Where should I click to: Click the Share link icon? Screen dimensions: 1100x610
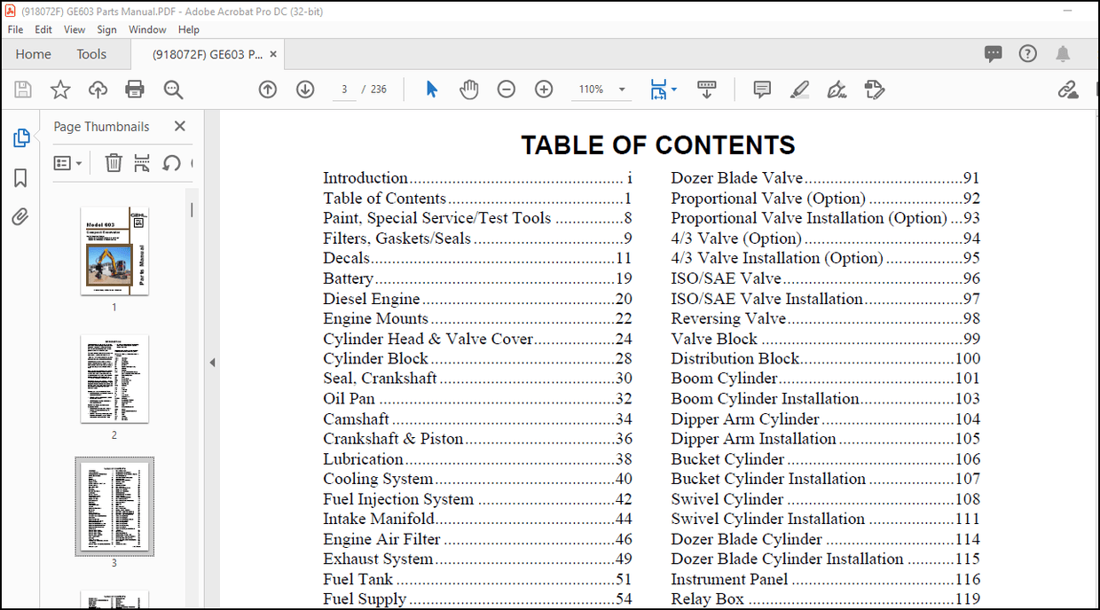1068,89
